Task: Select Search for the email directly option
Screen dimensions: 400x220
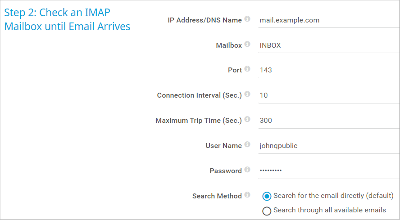Action: tap(267, 196)
